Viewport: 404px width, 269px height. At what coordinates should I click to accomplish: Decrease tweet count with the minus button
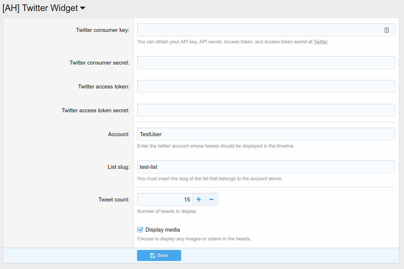pyautogui.click(x=212, y=200)
